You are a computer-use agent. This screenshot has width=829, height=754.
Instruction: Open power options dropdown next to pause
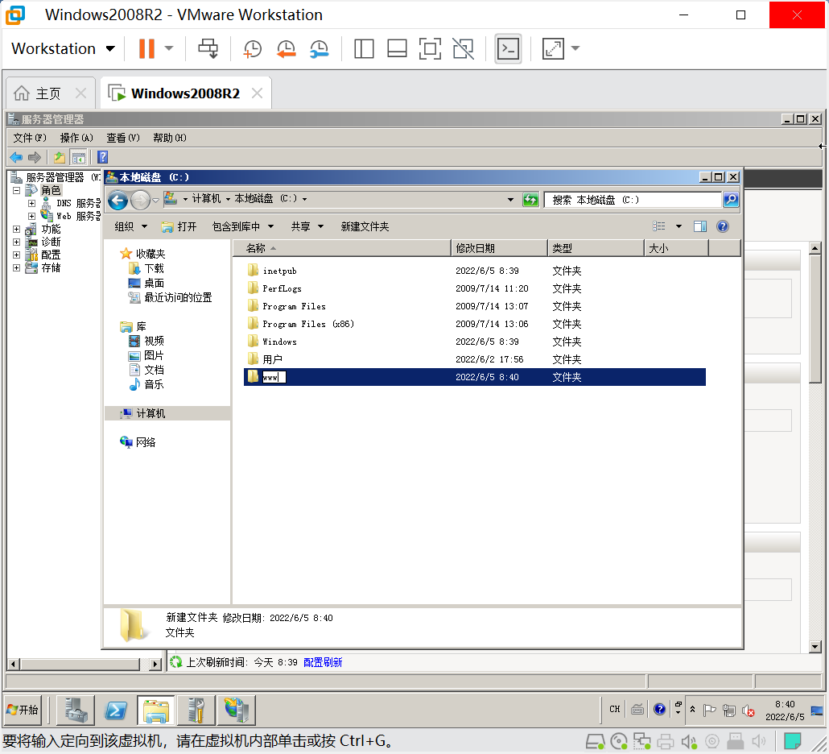pos(169,48)
